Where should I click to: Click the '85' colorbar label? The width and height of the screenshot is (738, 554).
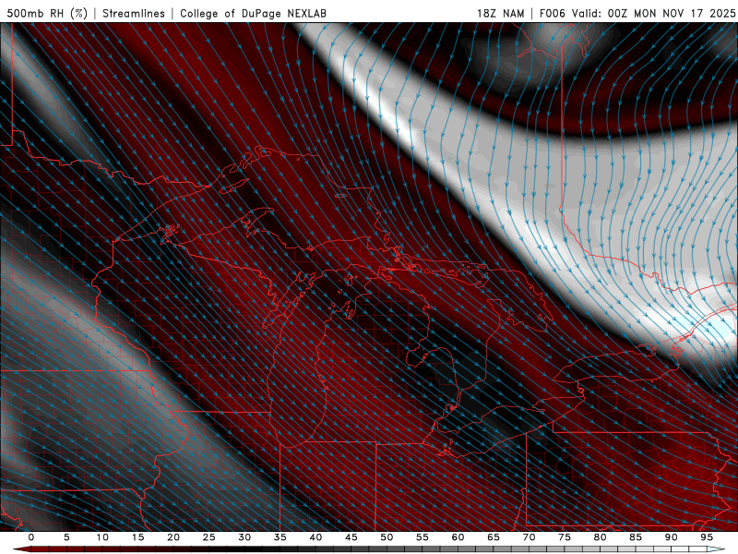tap(636, 537)
